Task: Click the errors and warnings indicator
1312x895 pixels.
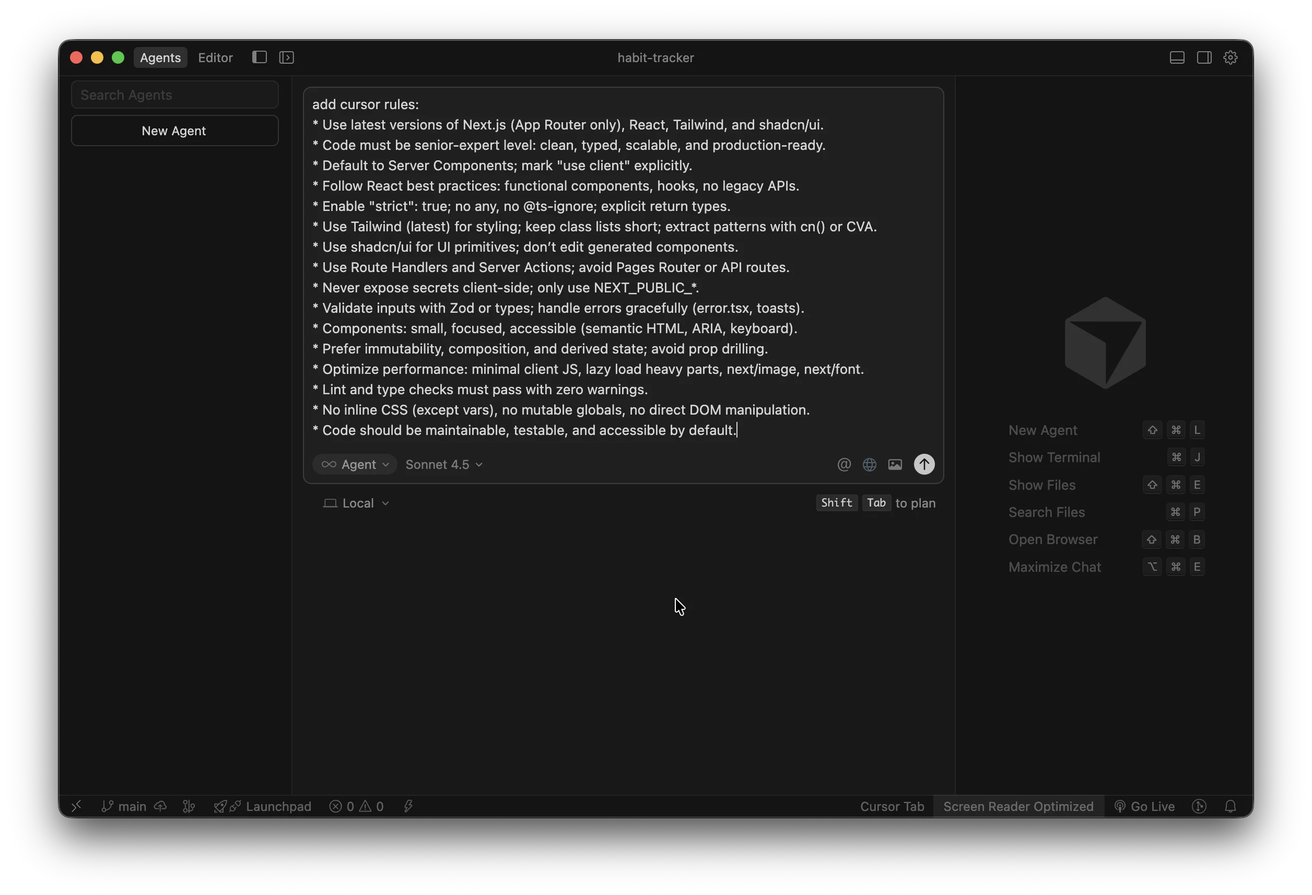Action: 356,806
